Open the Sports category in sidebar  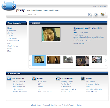click(x=10, y=33)
